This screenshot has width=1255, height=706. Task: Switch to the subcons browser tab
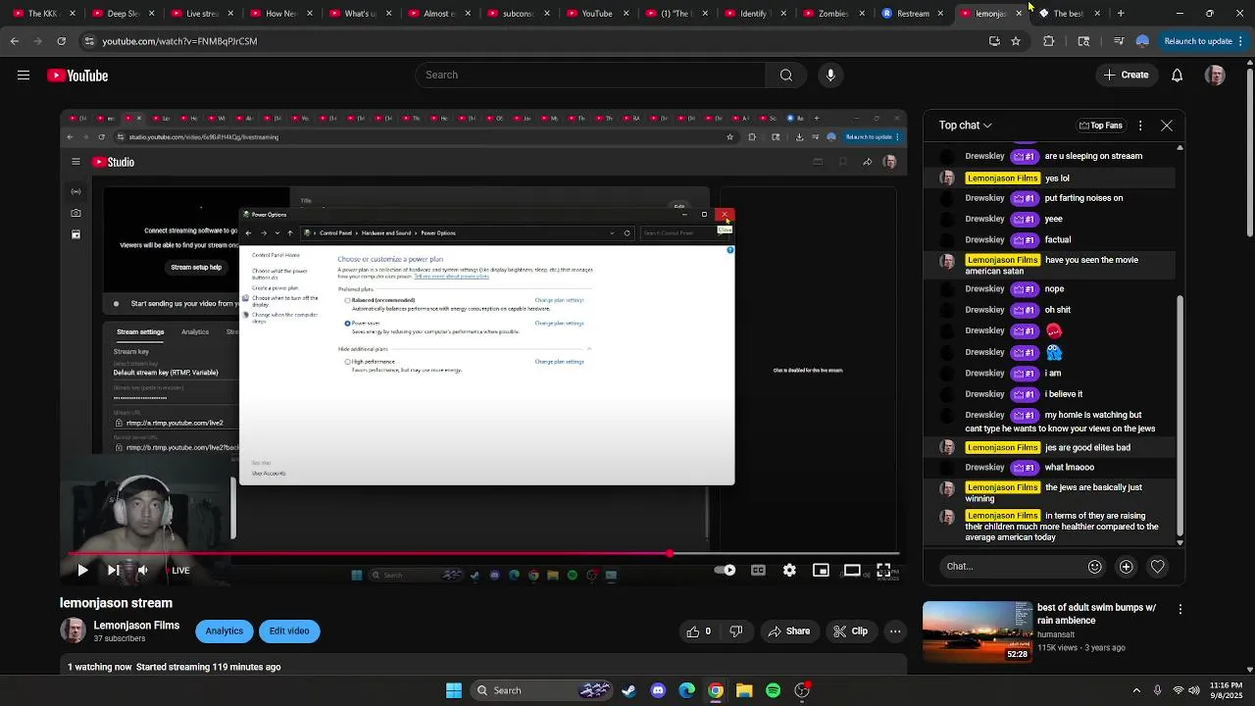516,14
